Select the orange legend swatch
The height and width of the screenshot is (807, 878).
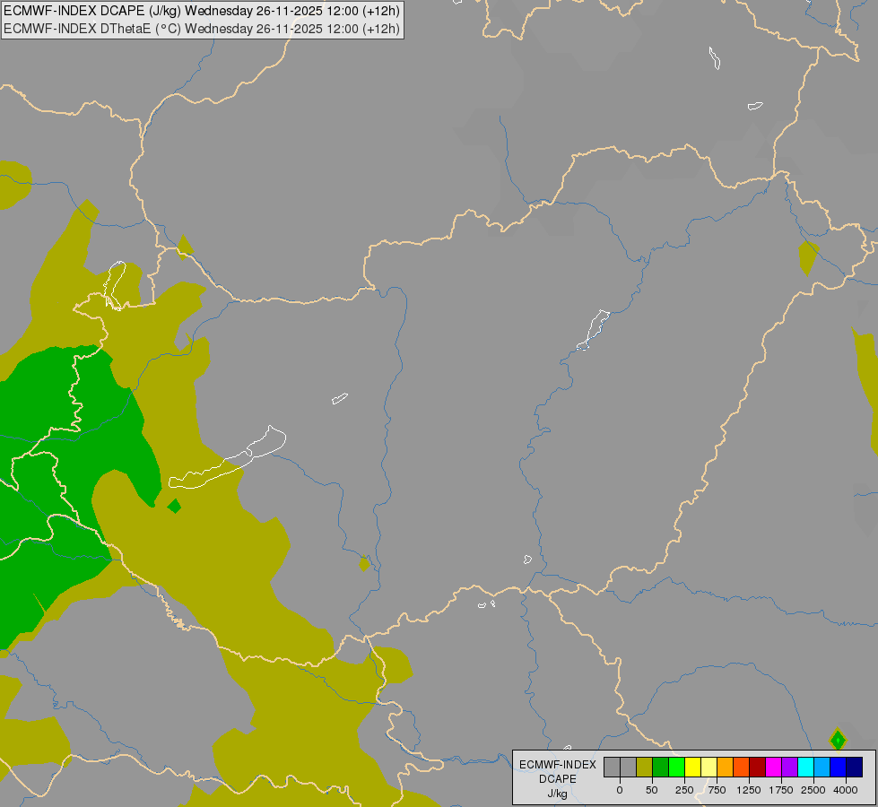(x=726, y=767)
